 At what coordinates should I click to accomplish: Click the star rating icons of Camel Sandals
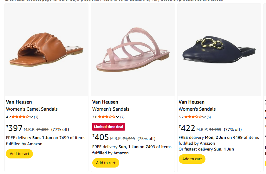point(20,117)
